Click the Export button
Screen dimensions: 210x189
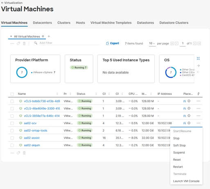(x=113, y=43)
